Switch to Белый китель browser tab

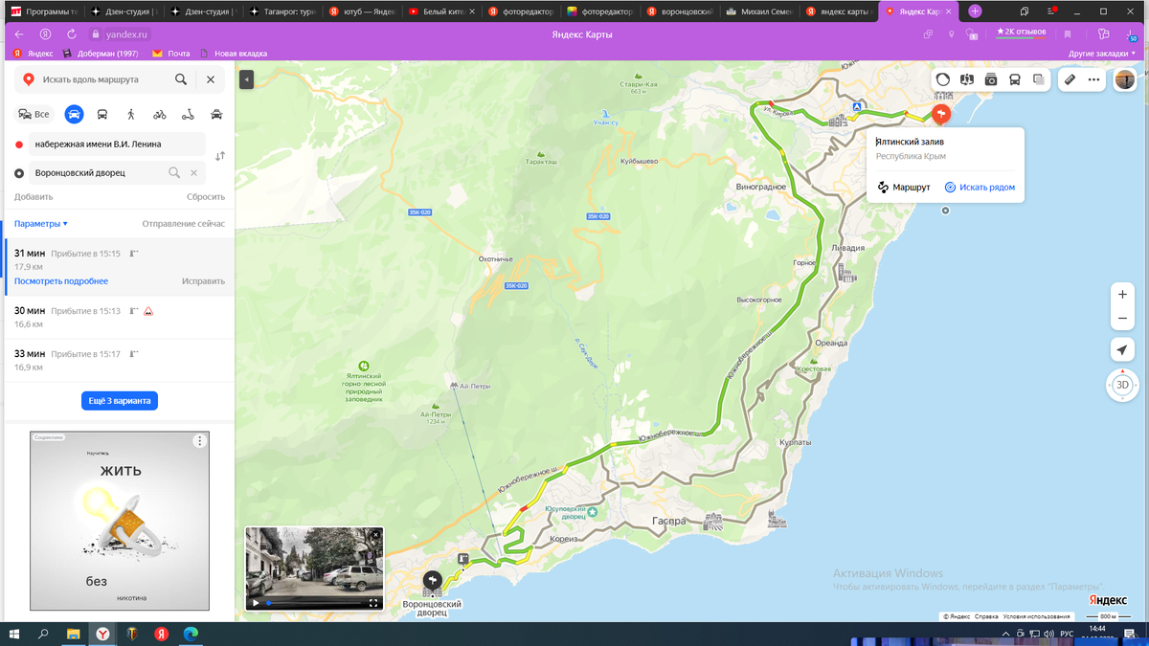(441, 11)
